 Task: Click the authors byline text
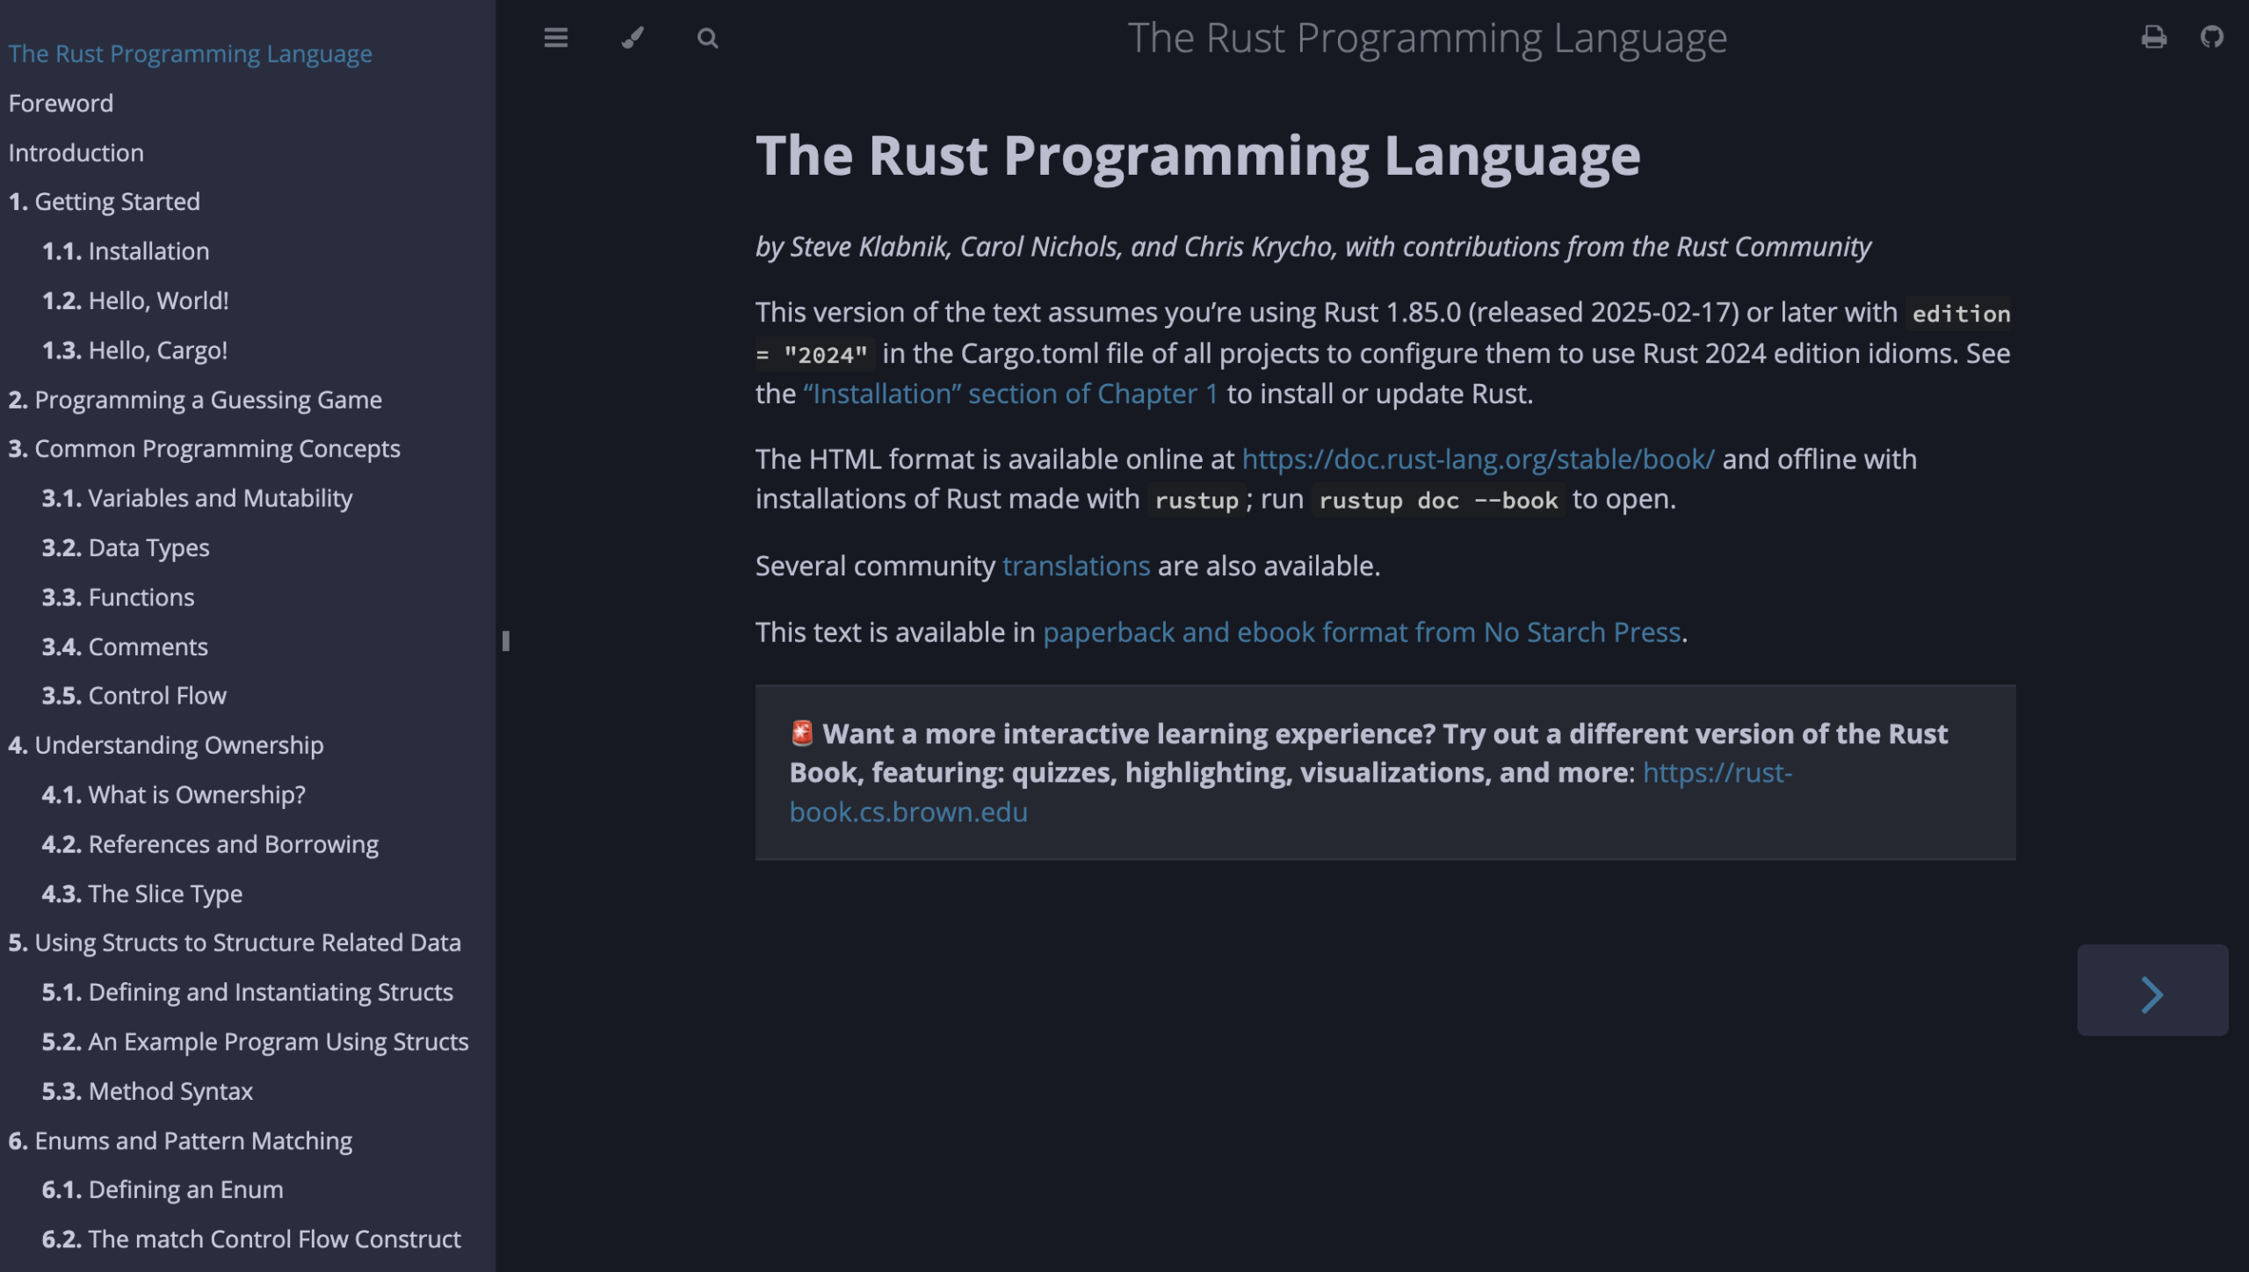pyautogui.click(x=1313, y=247)
